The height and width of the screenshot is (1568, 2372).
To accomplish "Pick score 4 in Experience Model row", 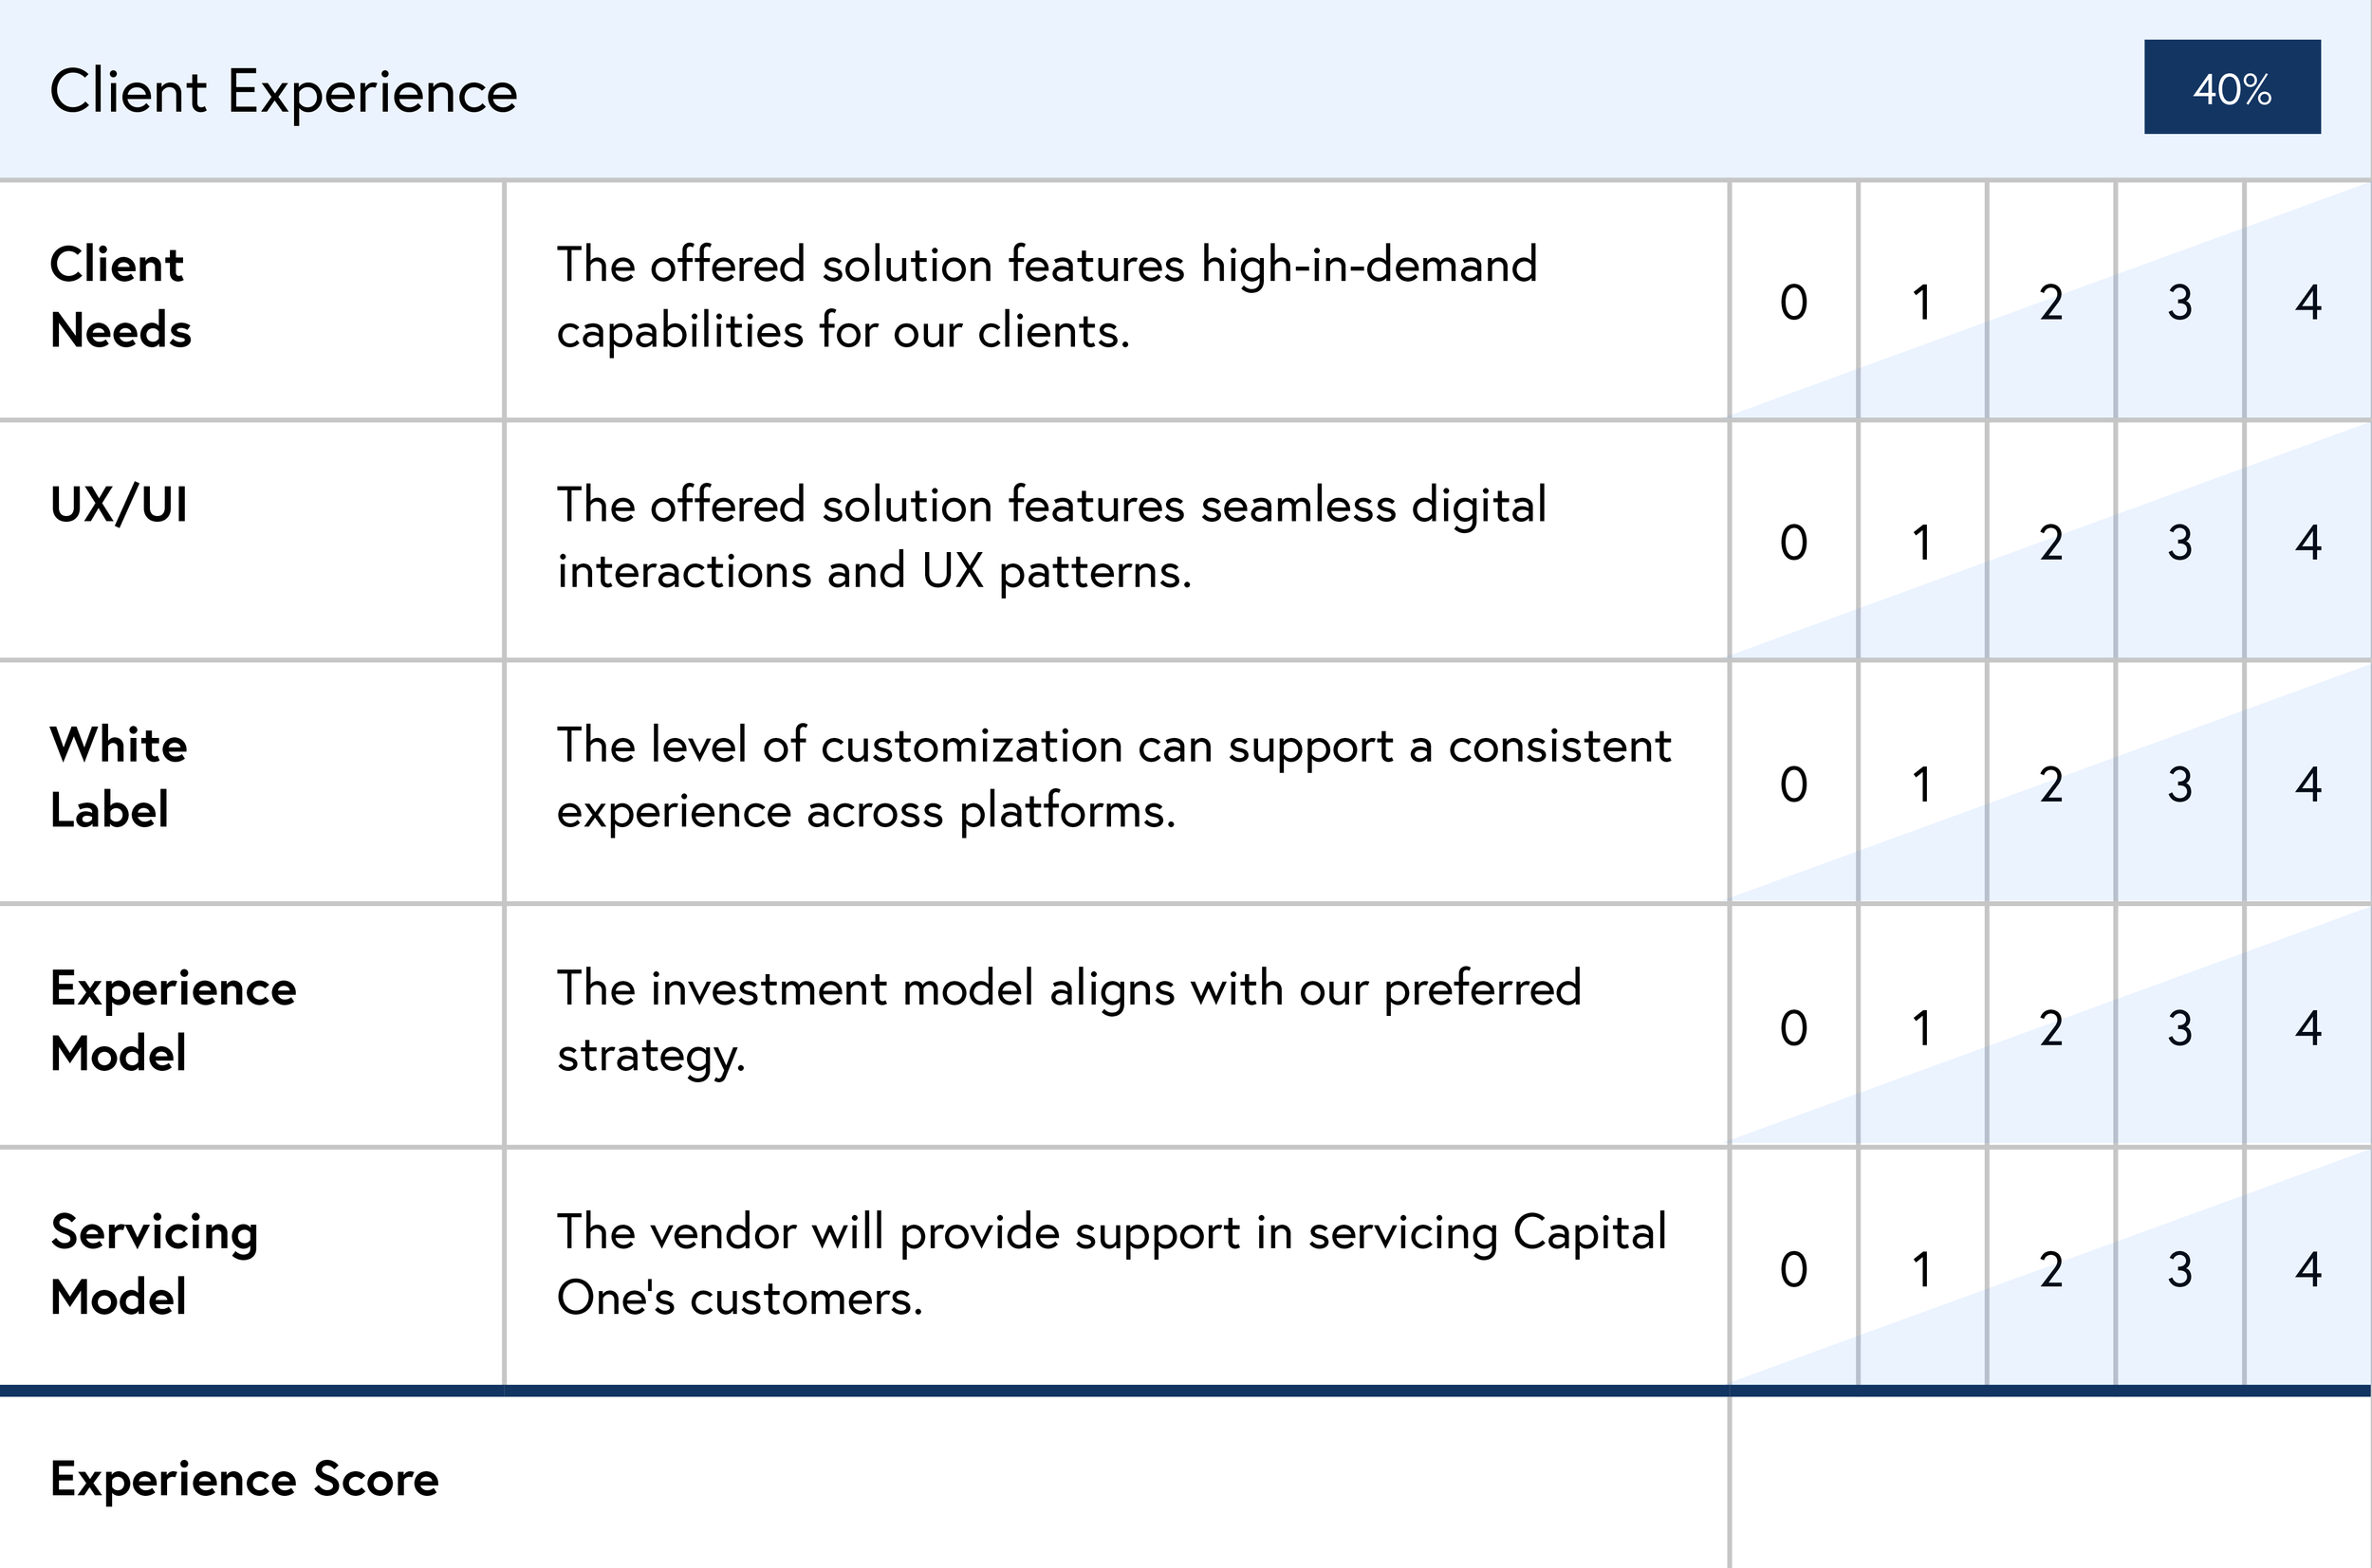I will (x=2308, y=1028).
